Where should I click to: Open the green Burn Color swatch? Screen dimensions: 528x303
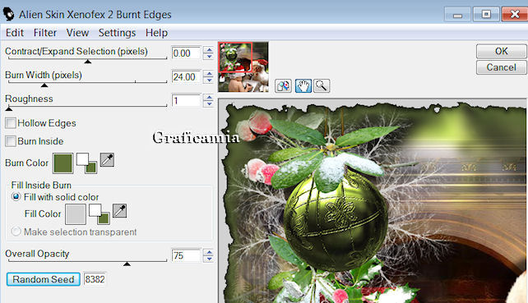coord(63,163)
